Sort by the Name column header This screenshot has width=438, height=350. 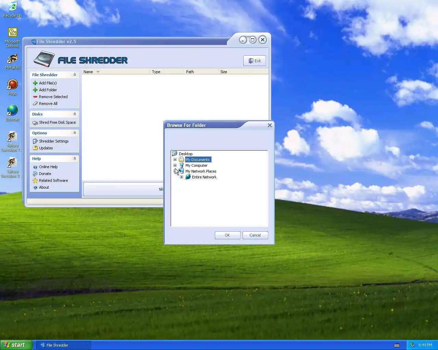pos(116,72)
